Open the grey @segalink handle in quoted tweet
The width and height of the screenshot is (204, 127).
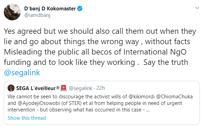click(80, 88)
